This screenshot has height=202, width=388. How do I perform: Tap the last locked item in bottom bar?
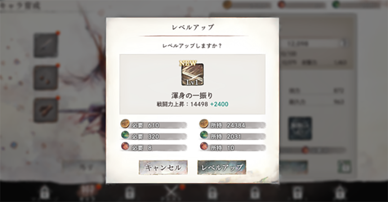(x=340, y=193)
